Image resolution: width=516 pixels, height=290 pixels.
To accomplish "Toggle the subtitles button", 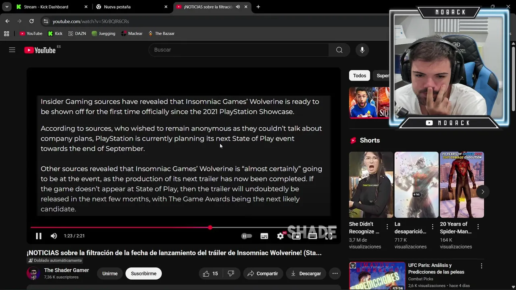I will point(264,236).
